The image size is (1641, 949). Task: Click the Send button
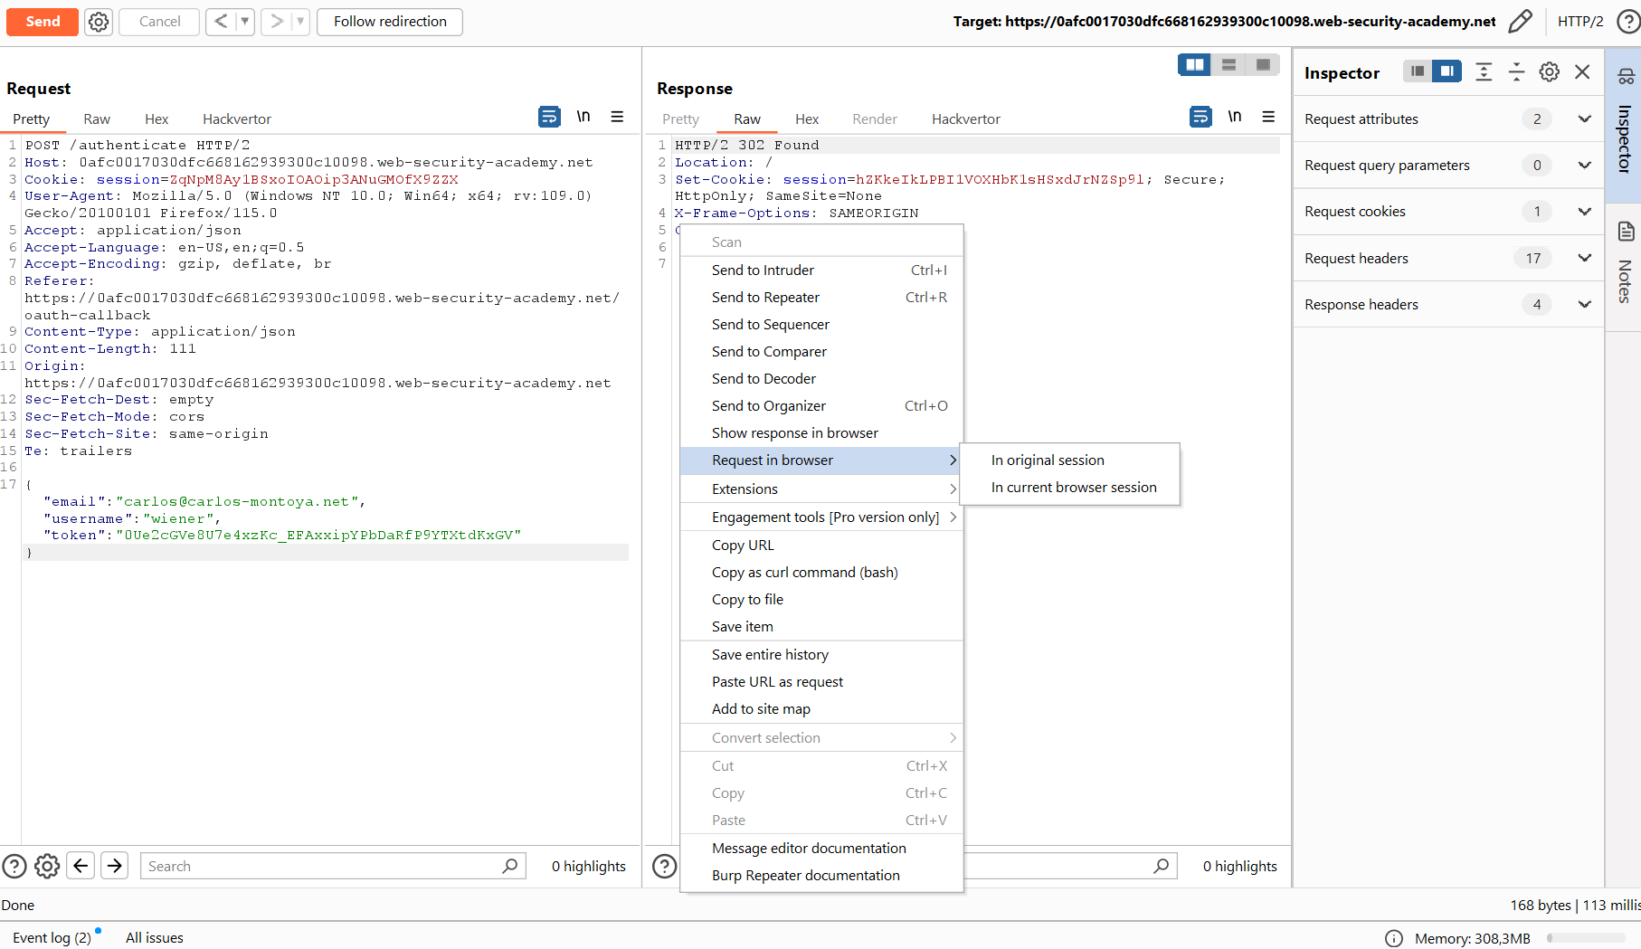click(43, 22)
